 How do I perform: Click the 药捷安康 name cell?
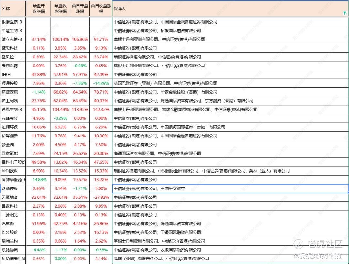[x=13, y=92]
